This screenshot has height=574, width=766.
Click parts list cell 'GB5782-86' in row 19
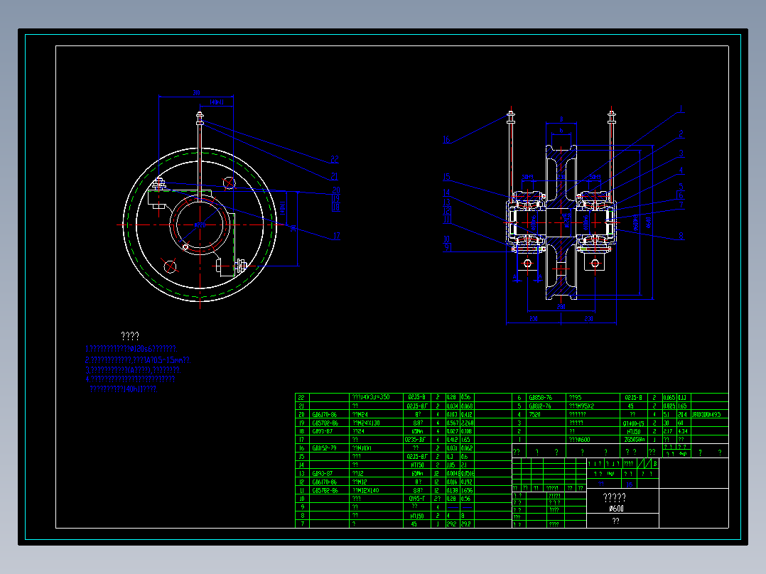325,423
